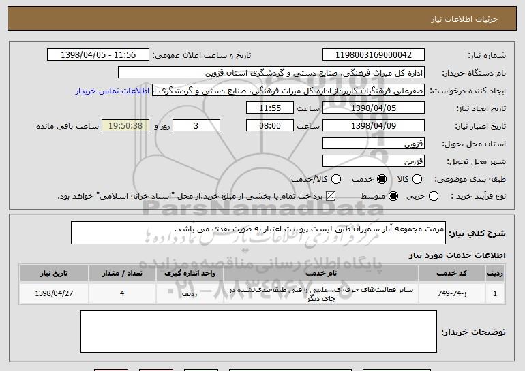The image size is (525, 371).
Task: Click the validity date 1398/04/09 field
Action: click(374, 126)
